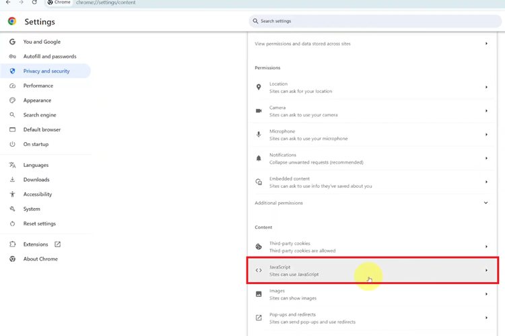Viewport: 505px width, 336px height.
Task: Click the browser back arrow
Action: click(x=8, y=2)
